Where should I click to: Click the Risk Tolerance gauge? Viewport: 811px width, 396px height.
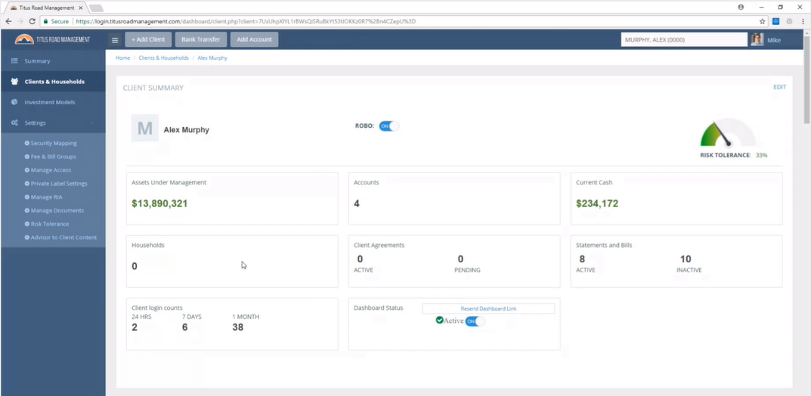[729, 133]
